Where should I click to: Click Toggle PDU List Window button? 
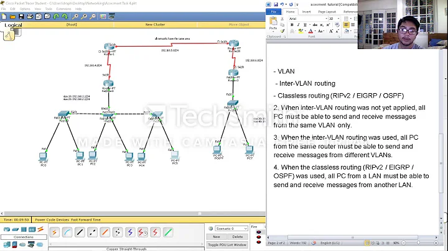(227, 245)
